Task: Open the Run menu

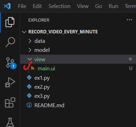Action: click(113, 6)
